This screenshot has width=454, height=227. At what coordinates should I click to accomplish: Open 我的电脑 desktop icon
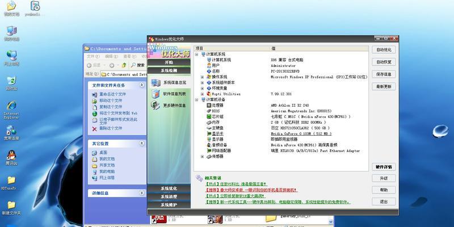[x=11, y=33]
